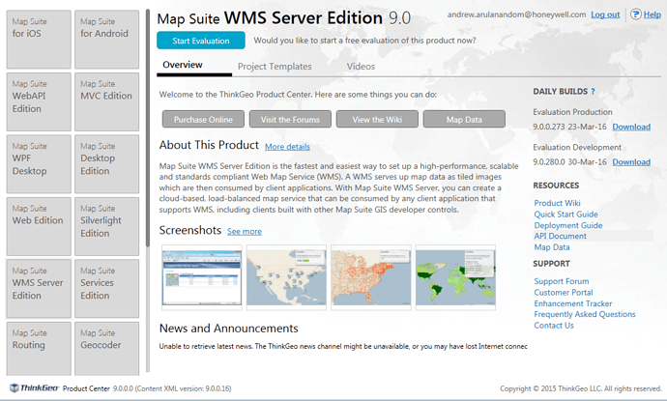Open Map Suite WPF Desktop tile
The image size is (667, 401).
pos(39,164)
